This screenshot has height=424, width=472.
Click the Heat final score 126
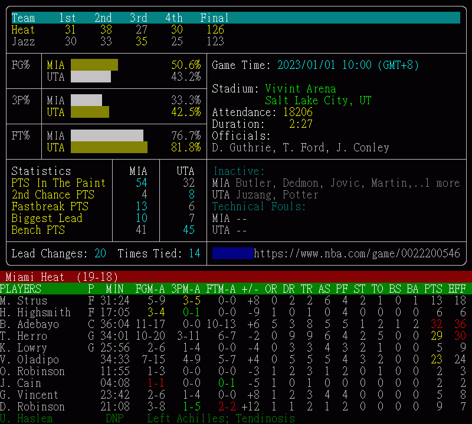coord(215,30)
